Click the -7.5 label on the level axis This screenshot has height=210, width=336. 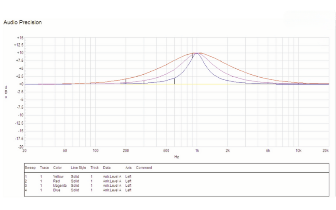(20, 108)
